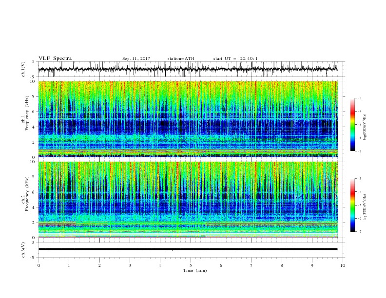Screen dimensions: 386x298
Task: Click inside the ch.2 spectrogram plot
Action: click(188, 200)
